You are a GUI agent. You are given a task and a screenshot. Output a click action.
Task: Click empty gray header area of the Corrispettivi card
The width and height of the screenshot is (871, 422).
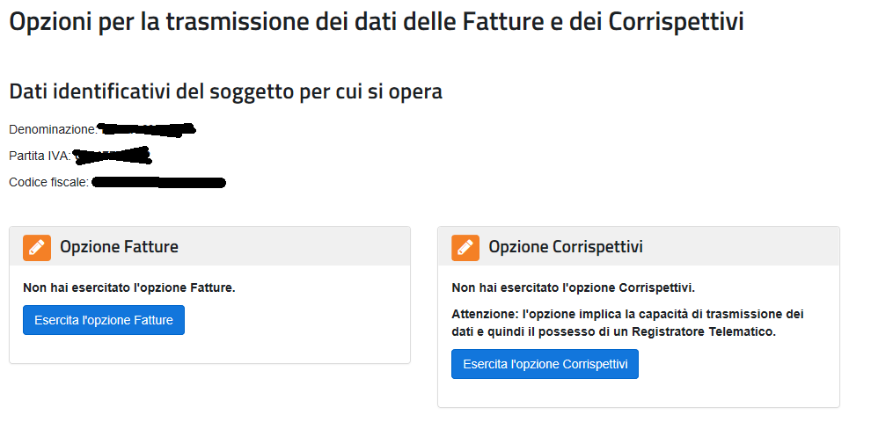pos(742,246)
